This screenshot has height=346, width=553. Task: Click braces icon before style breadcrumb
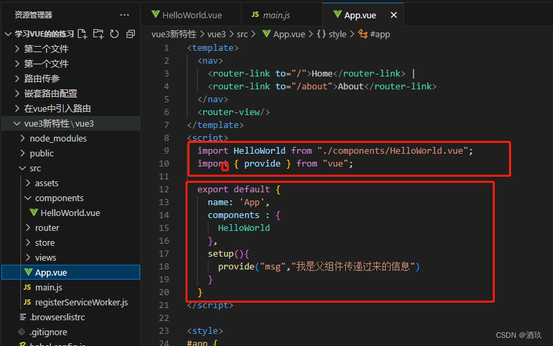(x=322, y=35)
